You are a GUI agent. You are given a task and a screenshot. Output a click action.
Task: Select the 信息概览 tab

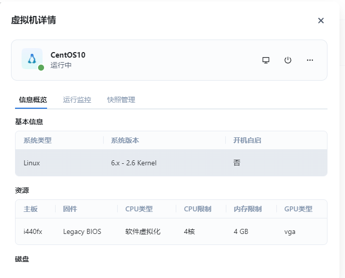(x=33, y=100)
